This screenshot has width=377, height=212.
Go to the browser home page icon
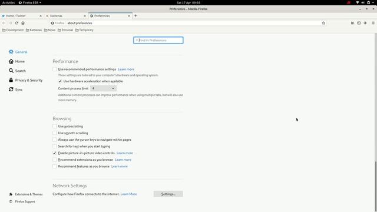tap(23, 23)
